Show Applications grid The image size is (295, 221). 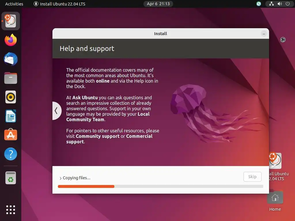pos(11,210)
